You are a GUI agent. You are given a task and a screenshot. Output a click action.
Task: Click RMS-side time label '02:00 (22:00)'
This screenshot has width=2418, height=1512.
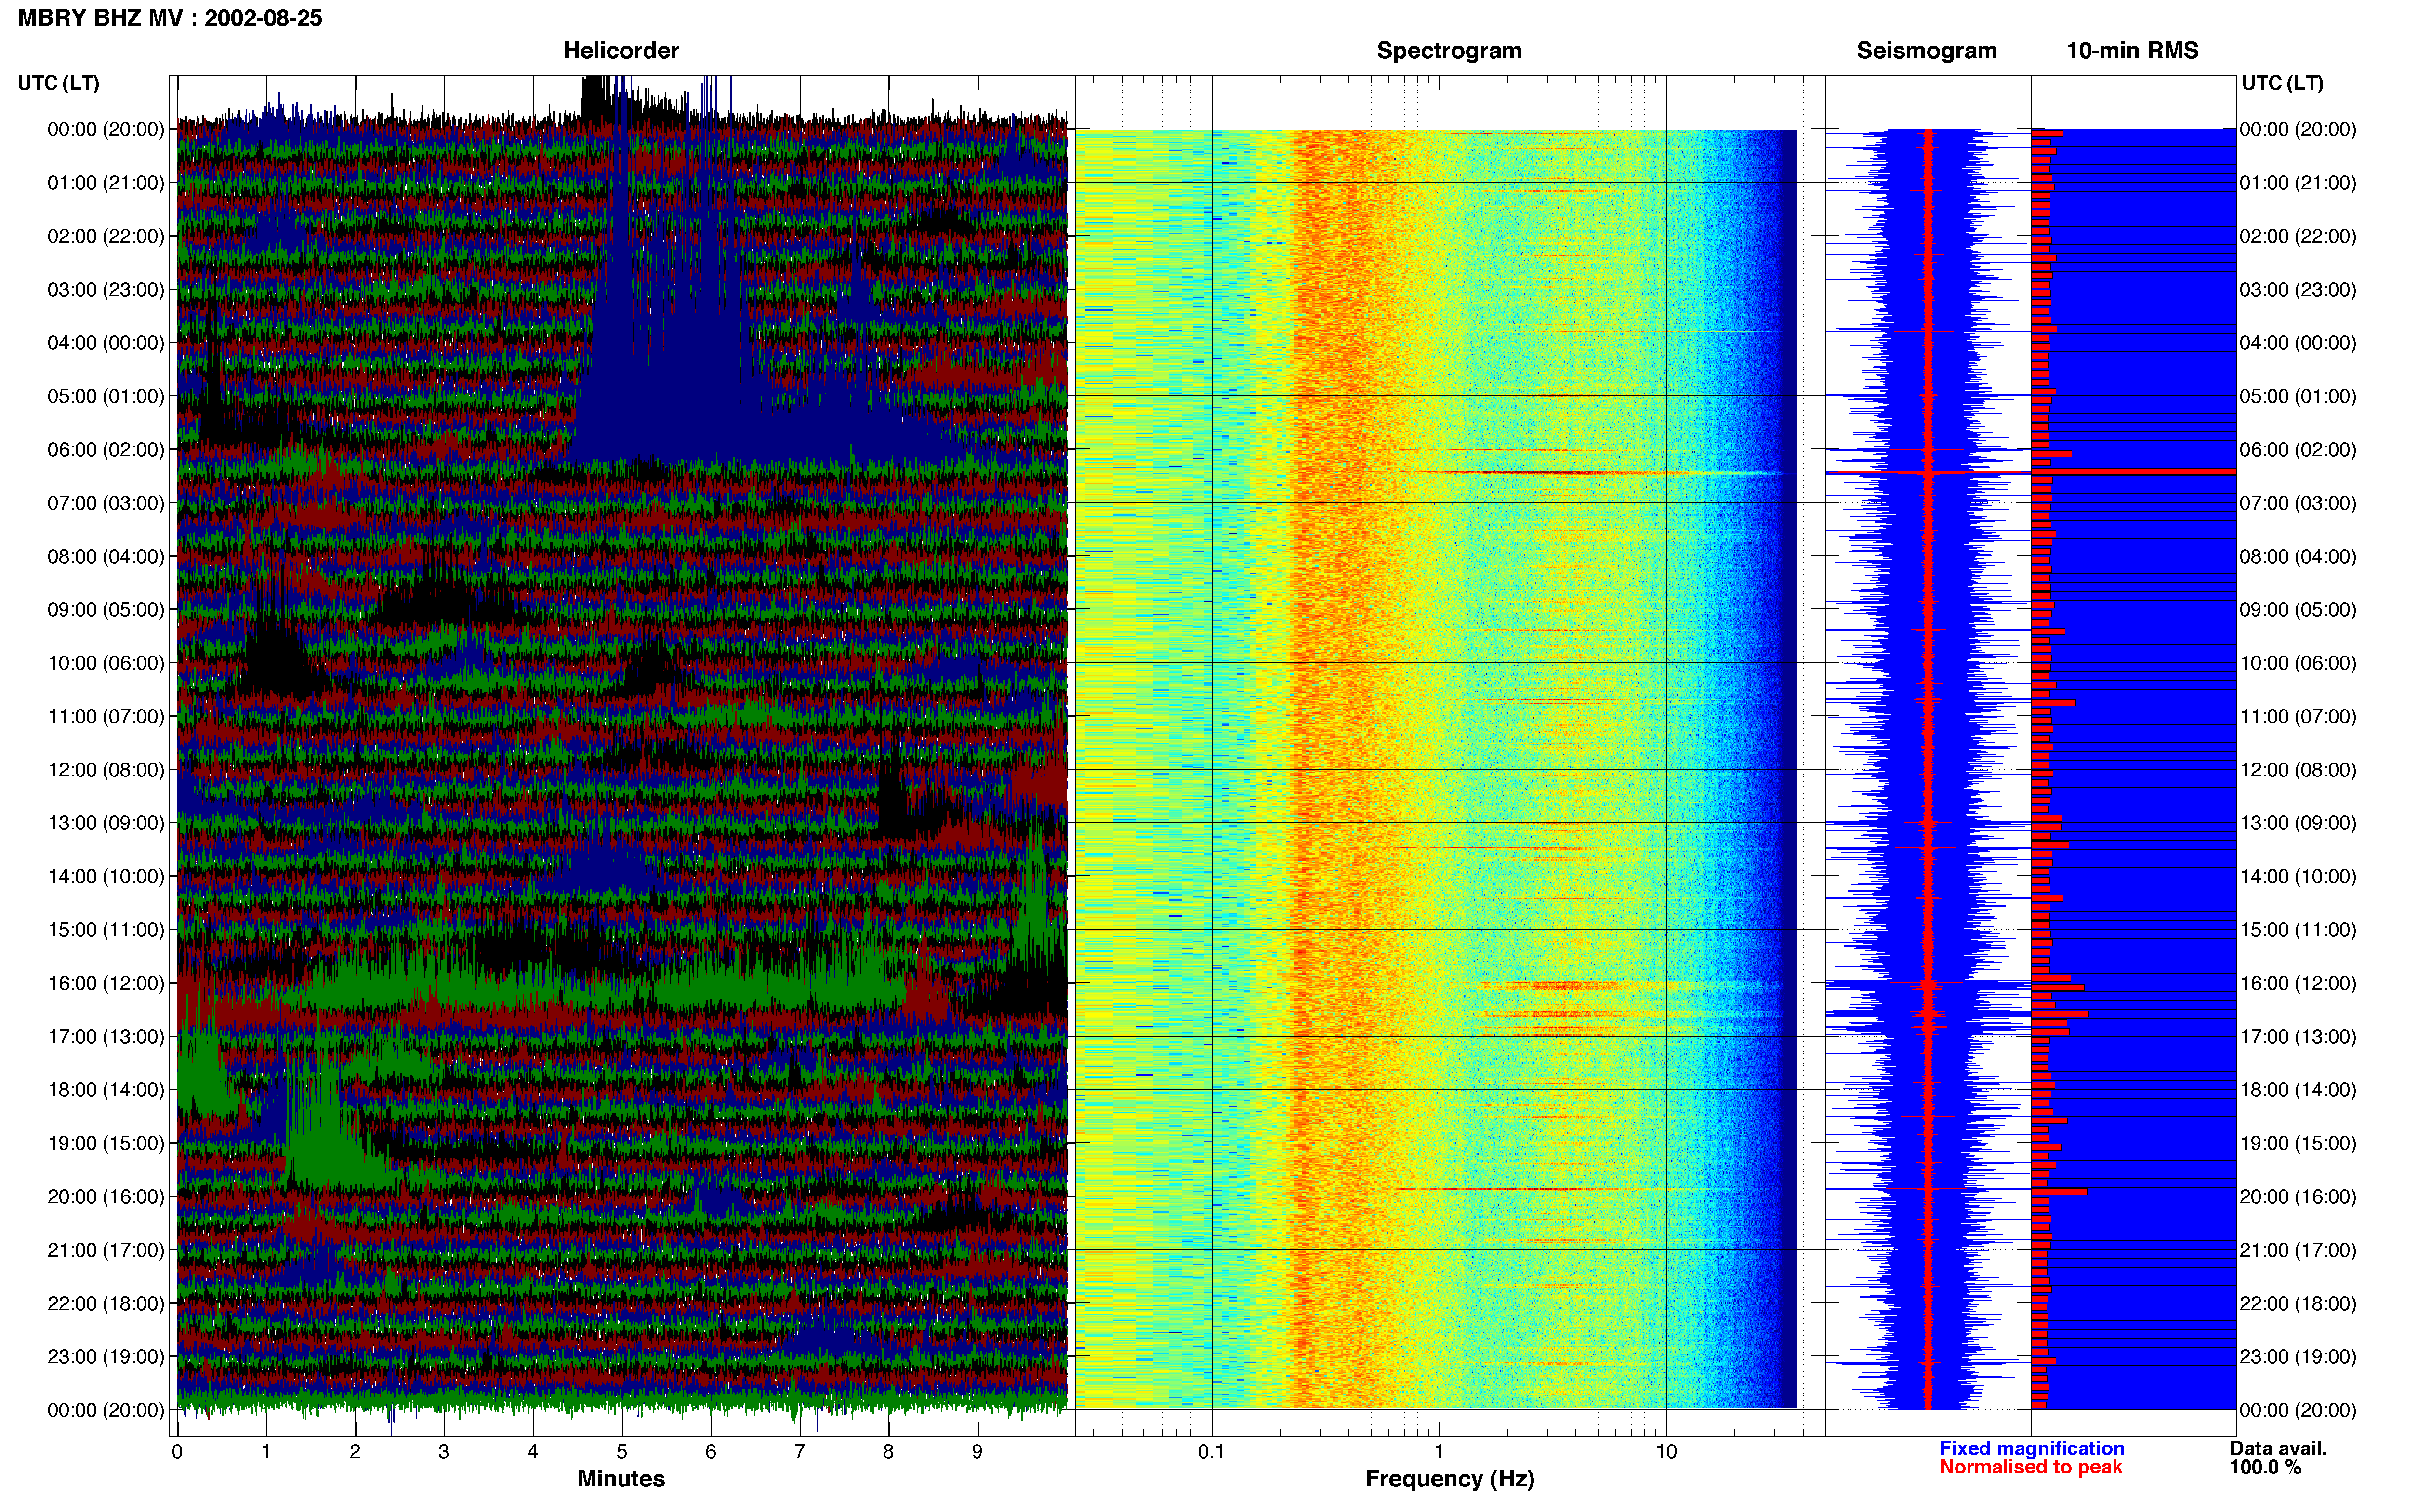[x=2298, y=236]
